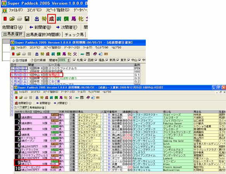Click 次開催 in the front window toolbar
The image size is (226, 174).
(60, 103)
